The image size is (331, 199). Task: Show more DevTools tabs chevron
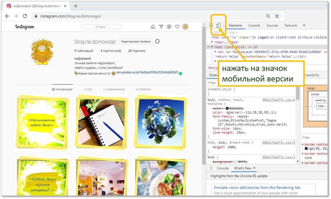[304, 25]
